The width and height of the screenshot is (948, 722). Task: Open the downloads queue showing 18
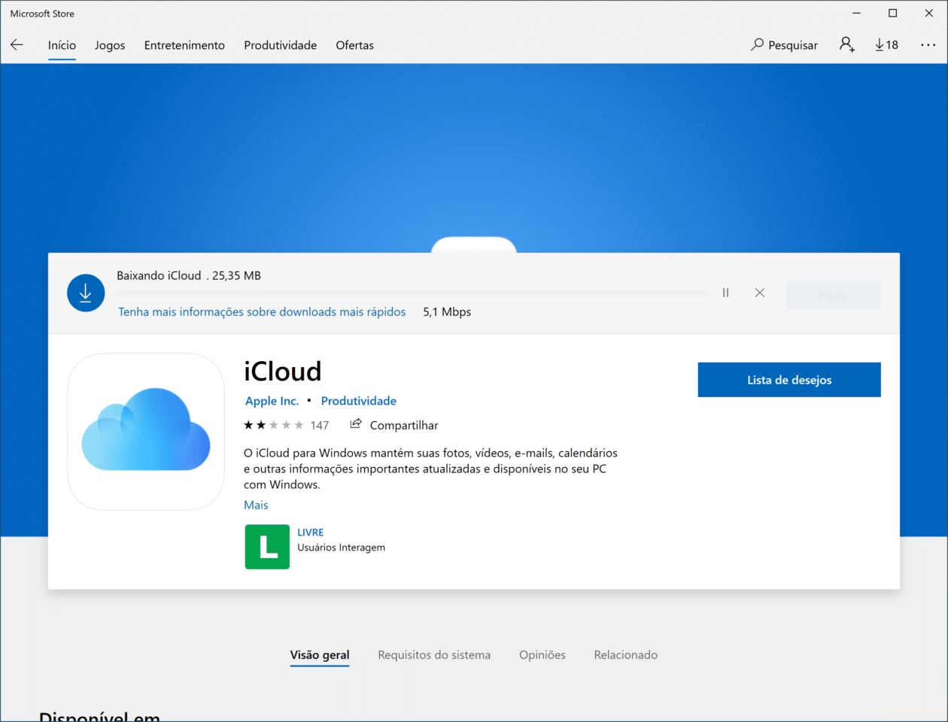(886, 45)
